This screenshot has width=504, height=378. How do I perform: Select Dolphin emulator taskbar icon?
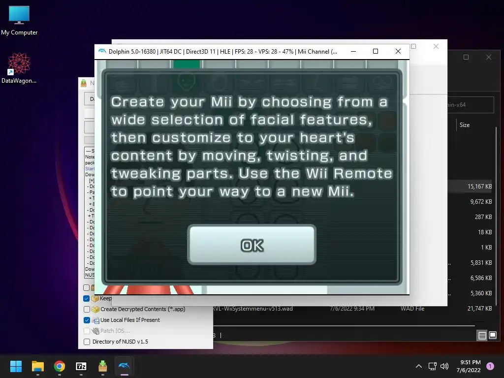click(x=124, y=366)
